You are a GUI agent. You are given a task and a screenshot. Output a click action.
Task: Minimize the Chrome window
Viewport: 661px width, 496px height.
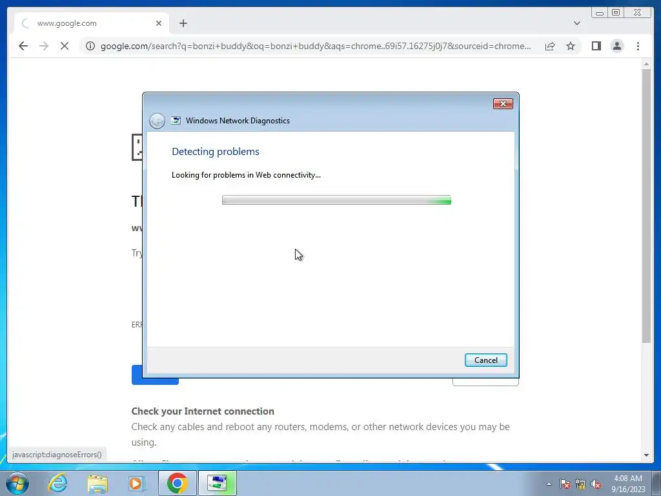(600, 13)
